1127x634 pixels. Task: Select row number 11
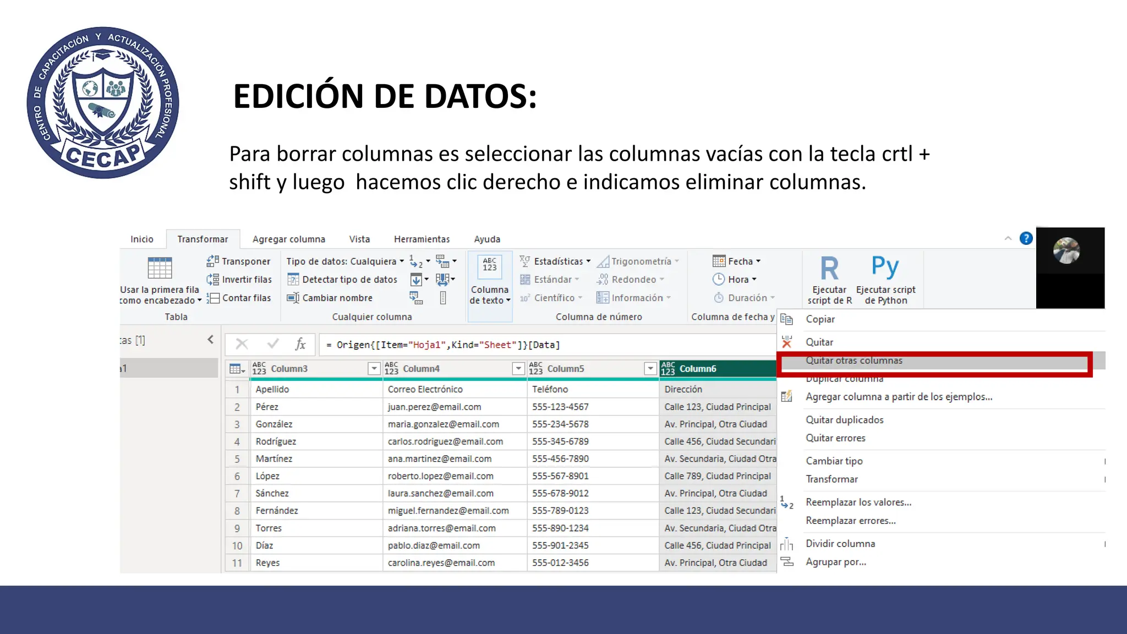pyautogui.click(x=237, y=563)
